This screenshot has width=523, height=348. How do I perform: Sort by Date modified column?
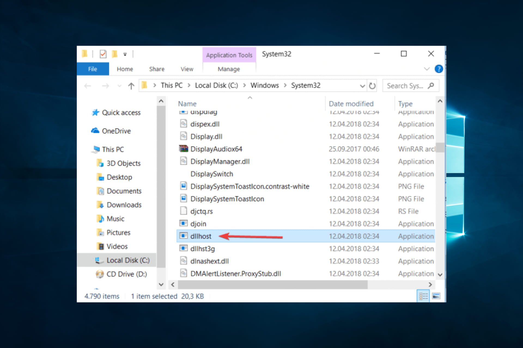(351, 104)
